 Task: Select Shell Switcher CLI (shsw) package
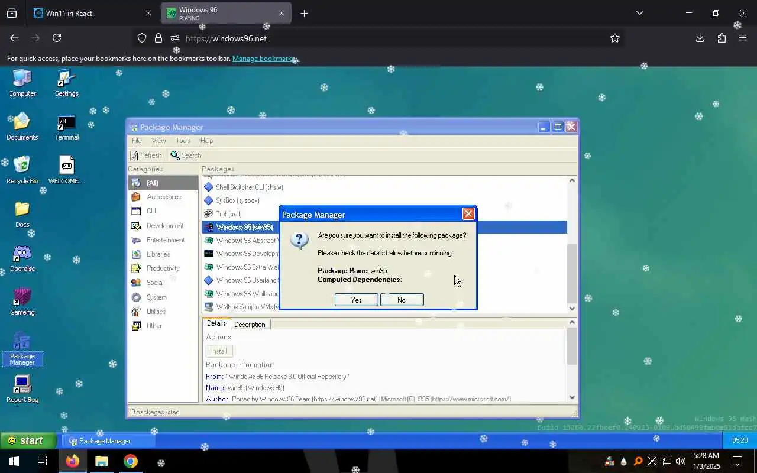(384, 187)
